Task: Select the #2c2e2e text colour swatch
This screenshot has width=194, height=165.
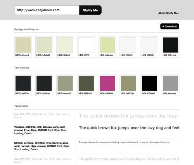Action: tap(44, 85)
